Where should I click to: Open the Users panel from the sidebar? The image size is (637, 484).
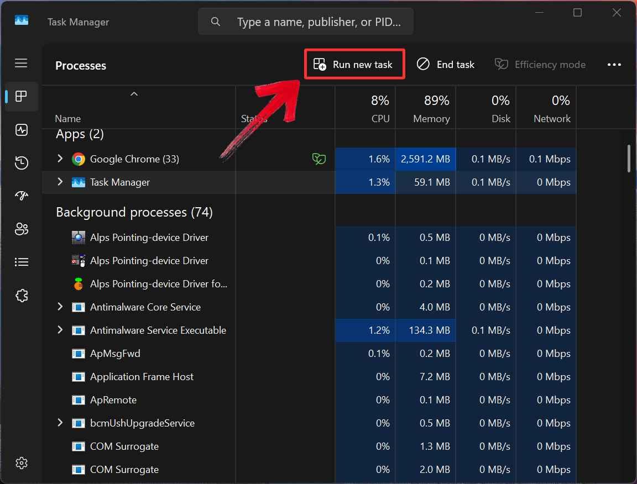pyautogui.click(x=22, y=229)
